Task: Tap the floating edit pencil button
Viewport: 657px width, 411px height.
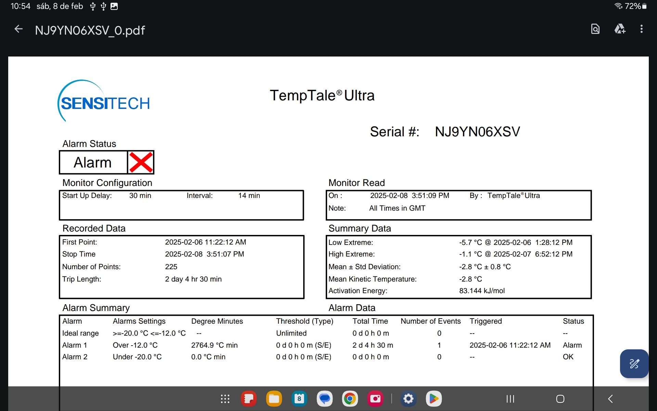Action: [634, 364]
